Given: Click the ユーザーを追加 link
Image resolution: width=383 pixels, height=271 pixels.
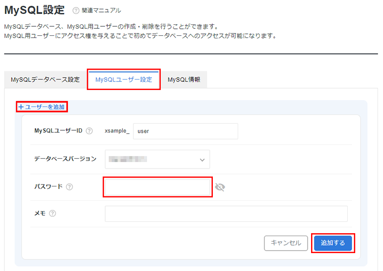Looking at the screenshot, I should click(42, 107).
